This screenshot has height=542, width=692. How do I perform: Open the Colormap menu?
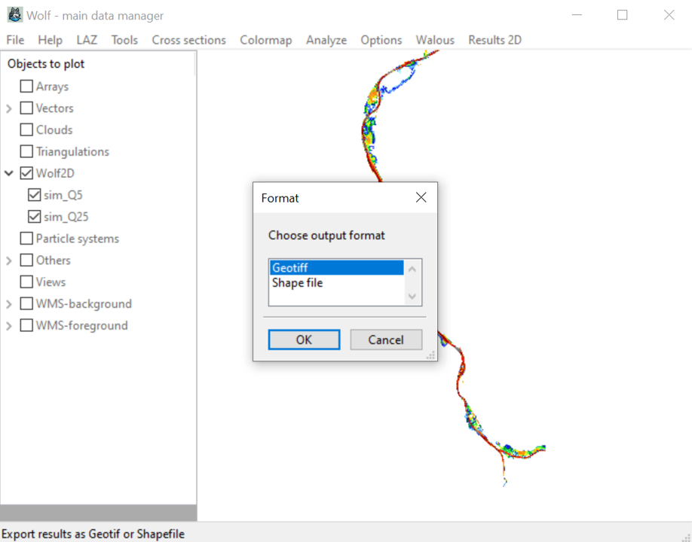coord(265,40)
